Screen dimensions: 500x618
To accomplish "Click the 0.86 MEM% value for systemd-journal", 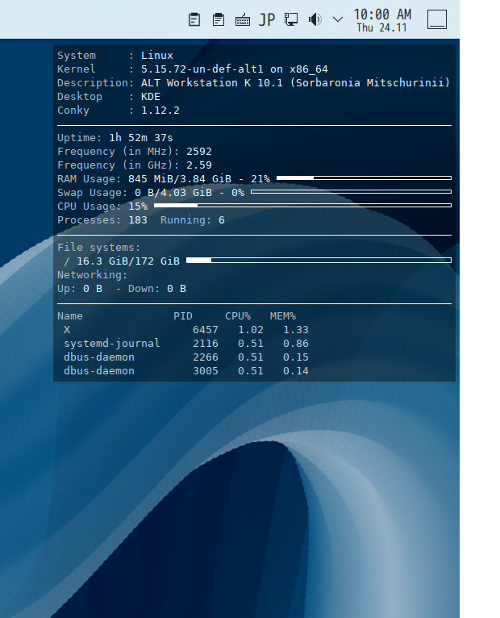I will pos(296,344).
